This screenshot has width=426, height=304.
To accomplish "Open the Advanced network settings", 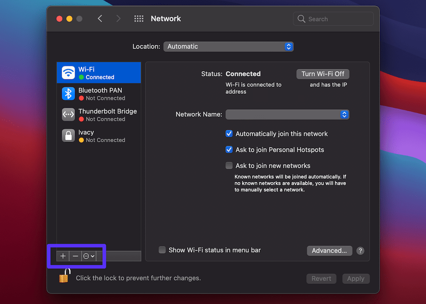I will [329, 250].
